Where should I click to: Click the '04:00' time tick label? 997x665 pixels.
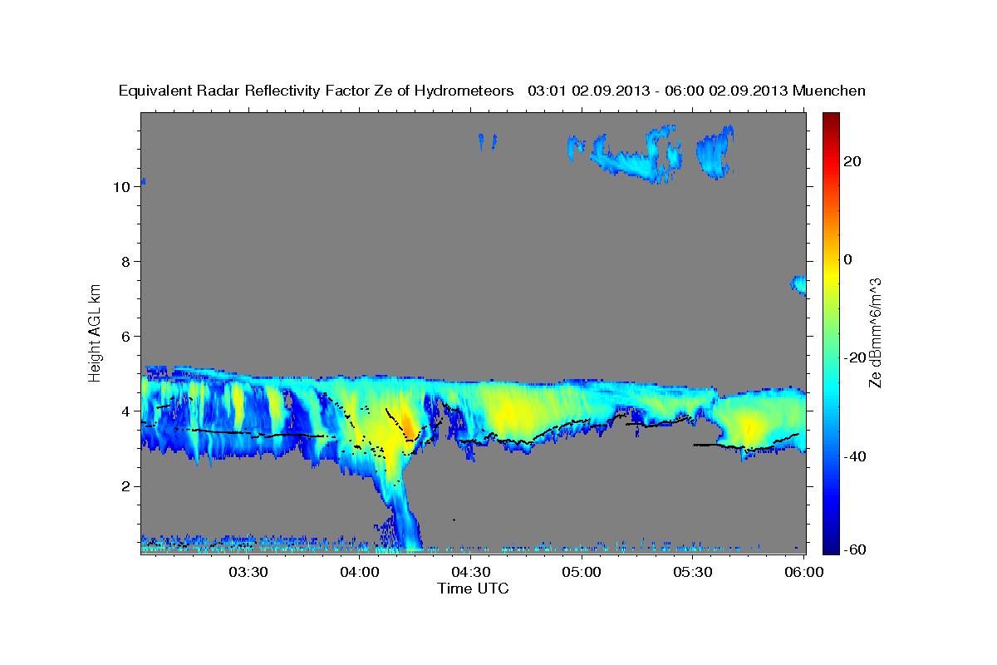tap(360, 572)
